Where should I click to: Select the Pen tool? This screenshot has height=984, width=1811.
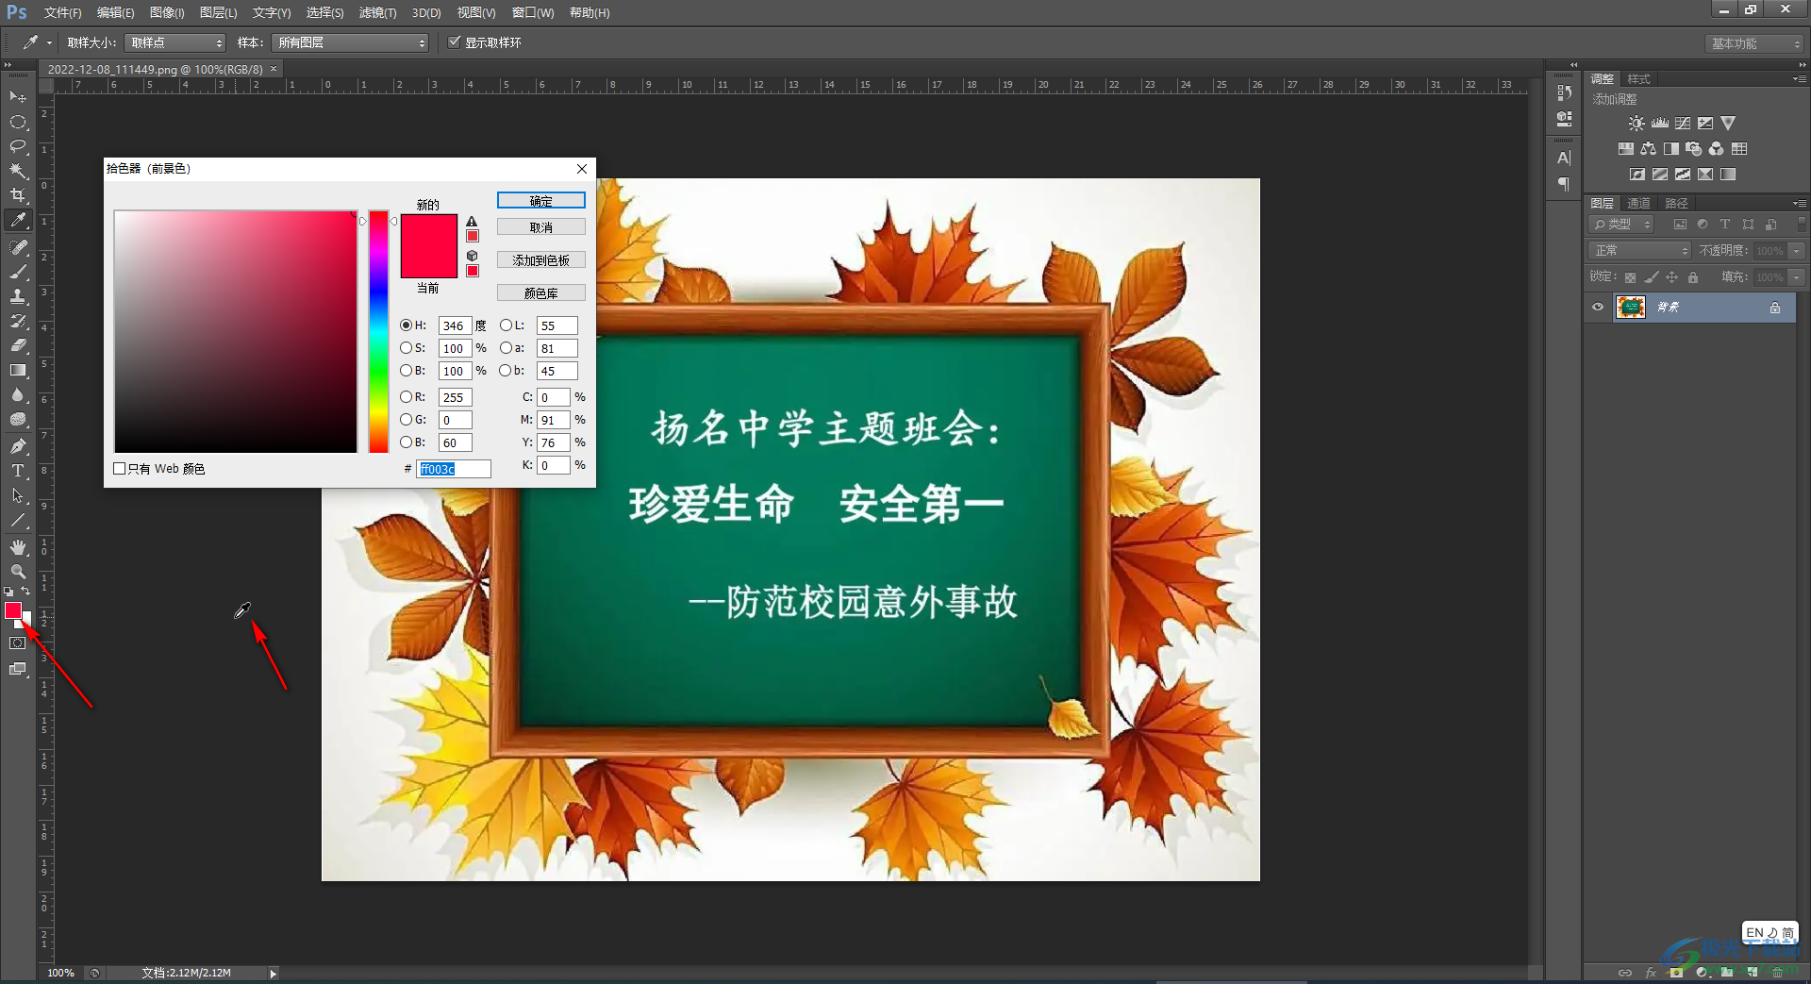click(17, 445)
